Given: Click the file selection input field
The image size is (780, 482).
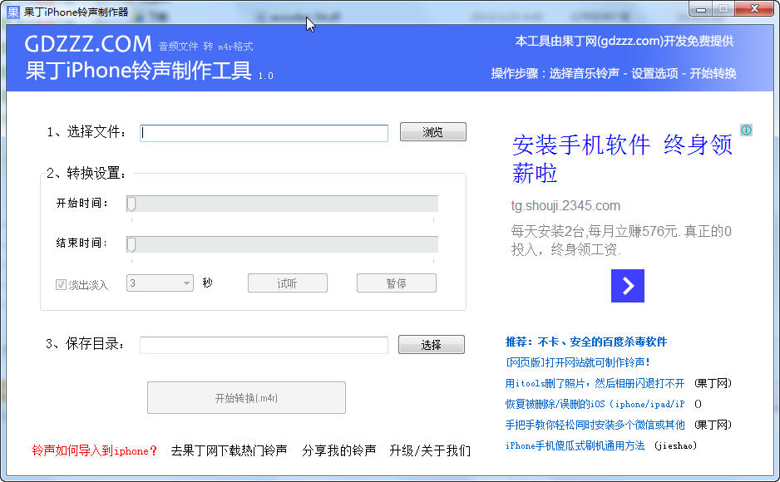Looking at the screenshot, I should click(264, 132).
